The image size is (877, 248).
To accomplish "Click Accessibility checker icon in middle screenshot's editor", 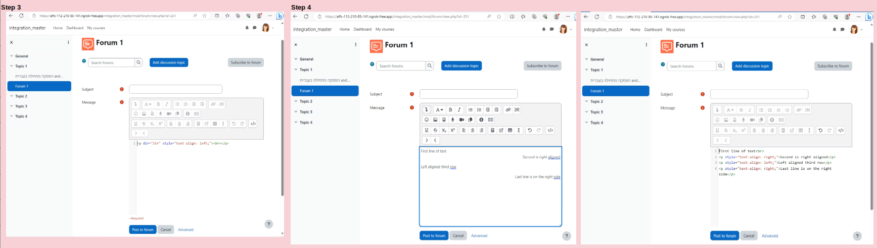I will coord(481,120).
